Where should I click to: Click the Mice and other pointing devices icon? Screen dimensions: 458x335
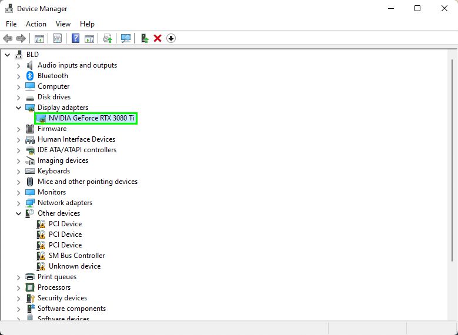(30, 182)
